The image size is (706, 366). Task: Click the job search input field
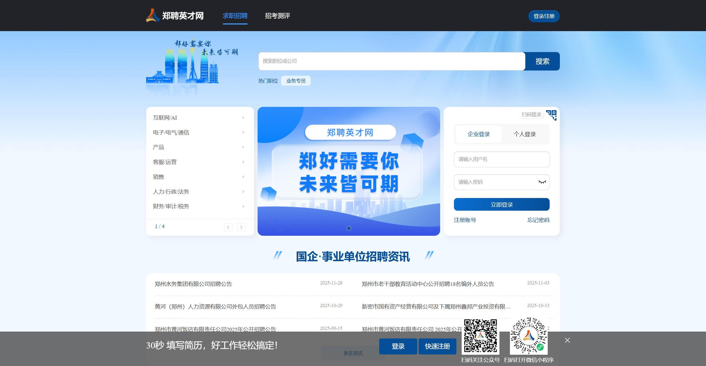[392, 61]
